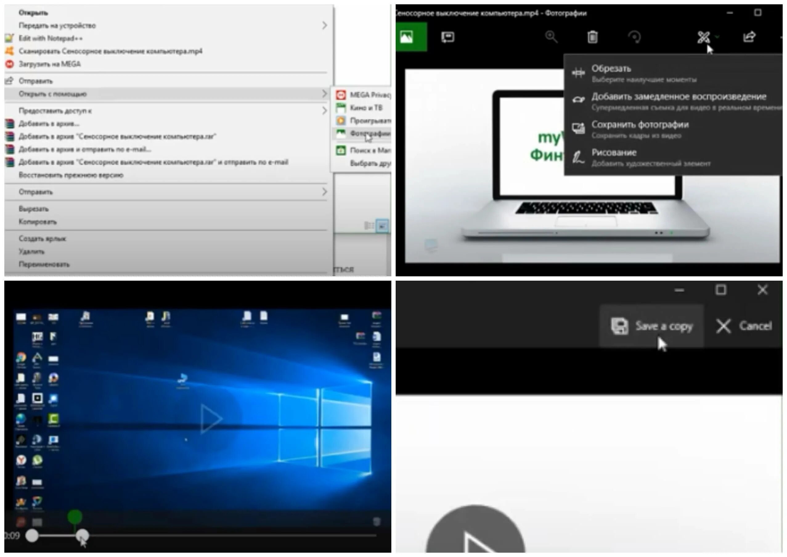Select Сохранить фотографии option
This screenshot has width=787, height=557.
pos(640,125)
